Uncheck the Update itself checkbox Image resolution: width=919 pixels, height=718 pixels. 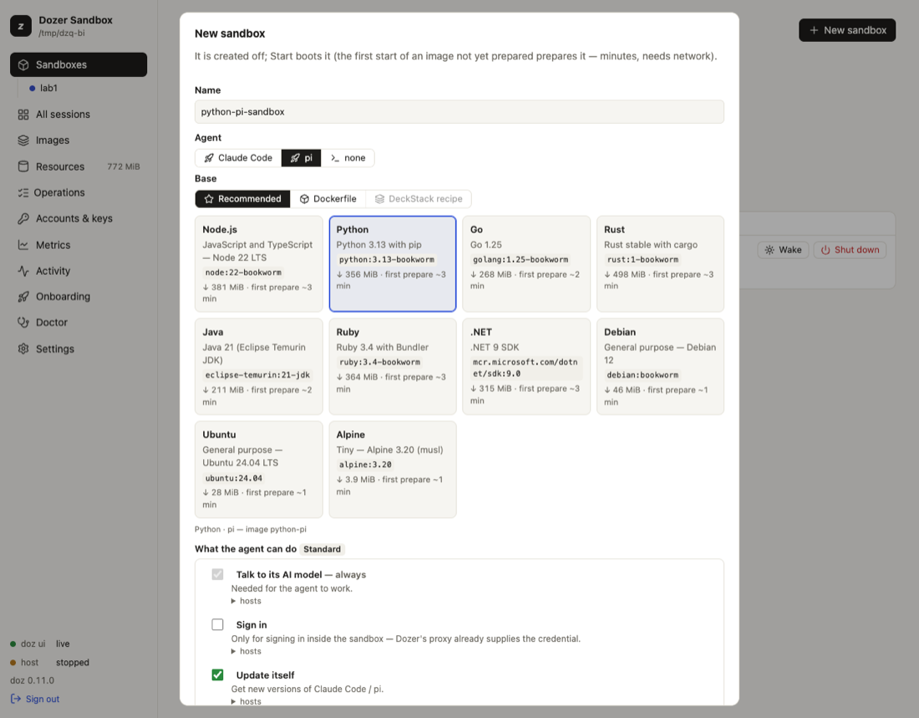coord(217,675)
